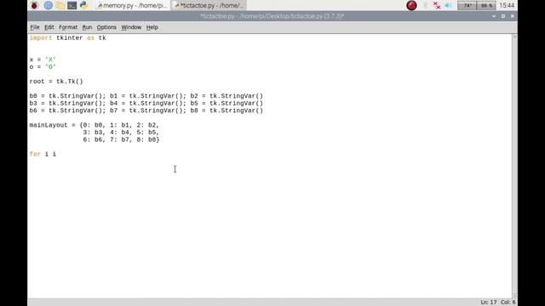Viewport: 545px width, 306px height.
Task: Place cursor on the x = 'X' line
Action: click(43, 59)
